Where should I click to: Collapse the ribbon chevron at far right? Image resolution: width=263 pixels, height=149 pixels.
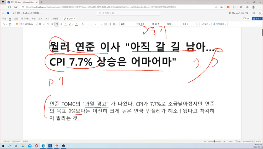coord(260,25)
